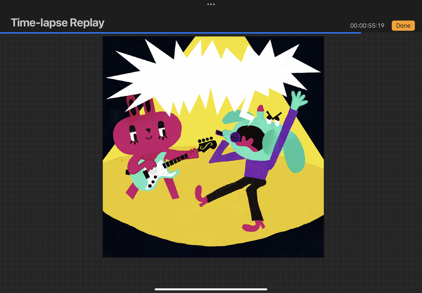Click the purple microphone head

tap(236, 137)
